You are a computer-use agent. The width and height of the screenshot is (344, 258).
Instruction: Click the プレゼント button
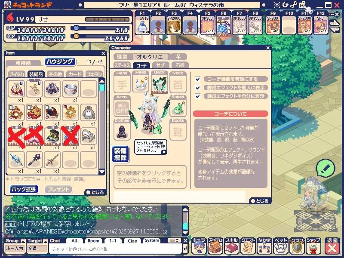[x=58, y=189]
